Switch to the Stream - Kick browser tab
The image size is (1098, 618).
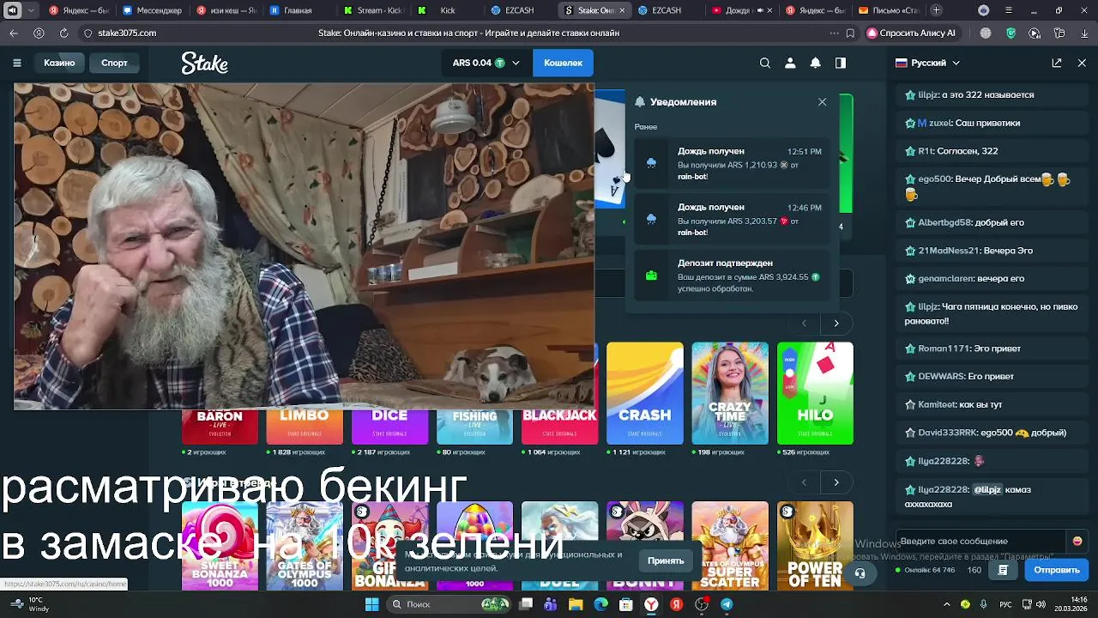point(374,10)
